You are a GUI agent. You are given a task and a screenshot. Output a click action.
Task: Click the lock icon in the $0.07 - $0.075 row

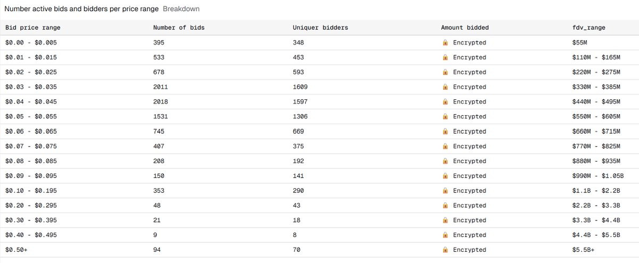pos(445,146)
